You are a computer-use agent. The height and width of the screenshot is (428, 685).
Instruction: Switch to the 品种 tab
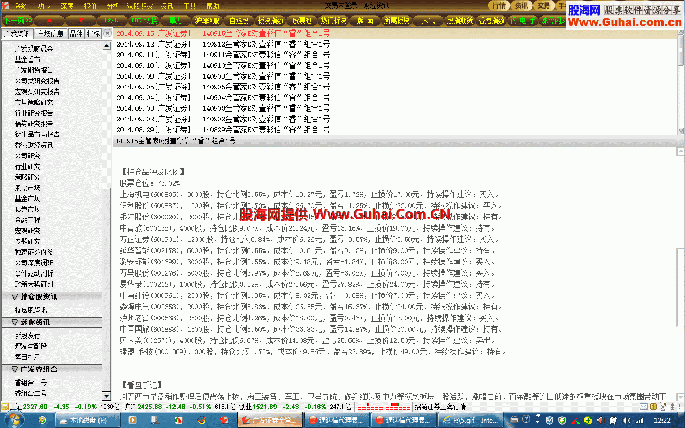(x=76, y=33)
